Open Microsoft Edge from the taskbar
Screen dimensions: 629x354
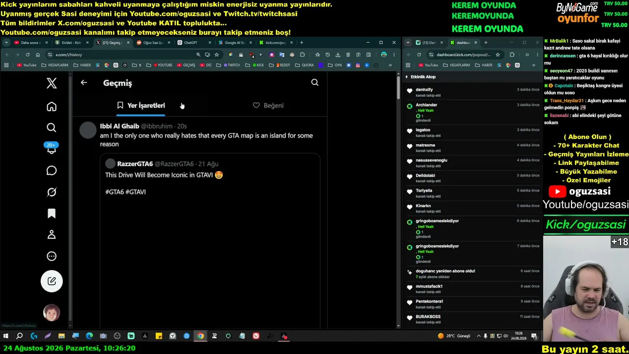pos(89,336)
